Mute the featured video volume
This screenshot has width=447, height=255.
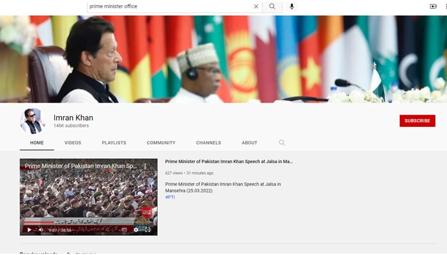click(x=41, y=229)
